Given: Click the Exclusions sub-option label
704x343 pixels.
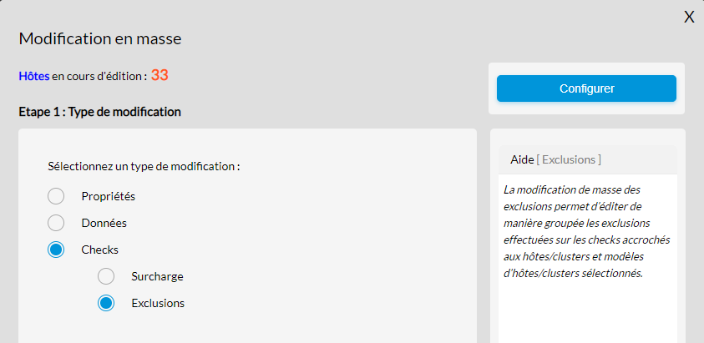Looking at the screenshot, I should (x=158, y=303).
